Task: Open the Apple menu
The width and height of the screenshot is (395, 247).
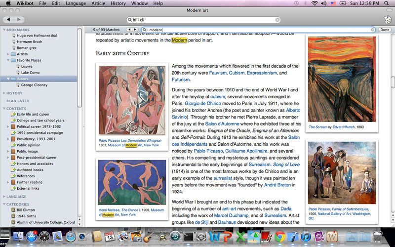Action: click(x=8, y=3)
